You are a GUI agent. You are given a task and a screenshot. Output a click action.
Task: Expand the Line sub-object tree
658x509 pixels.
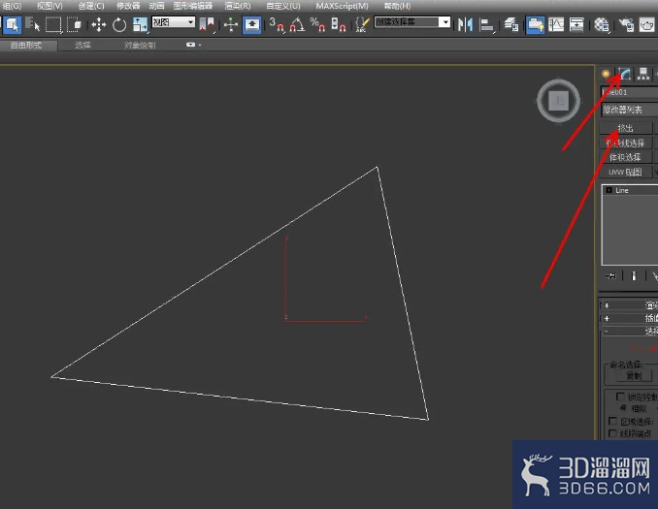tap(609, 190)
